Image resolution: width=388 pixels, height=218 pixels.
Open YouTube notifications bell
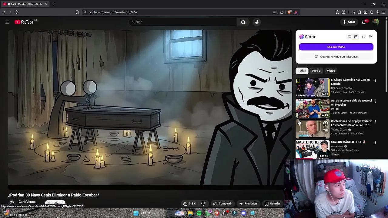point(364,22)
